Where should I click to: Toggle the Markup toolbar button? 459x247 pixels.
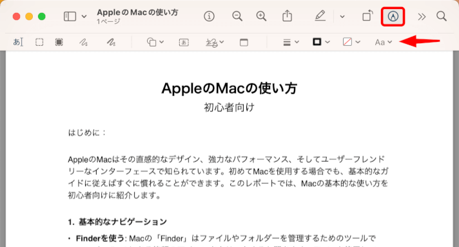point(393,16)
